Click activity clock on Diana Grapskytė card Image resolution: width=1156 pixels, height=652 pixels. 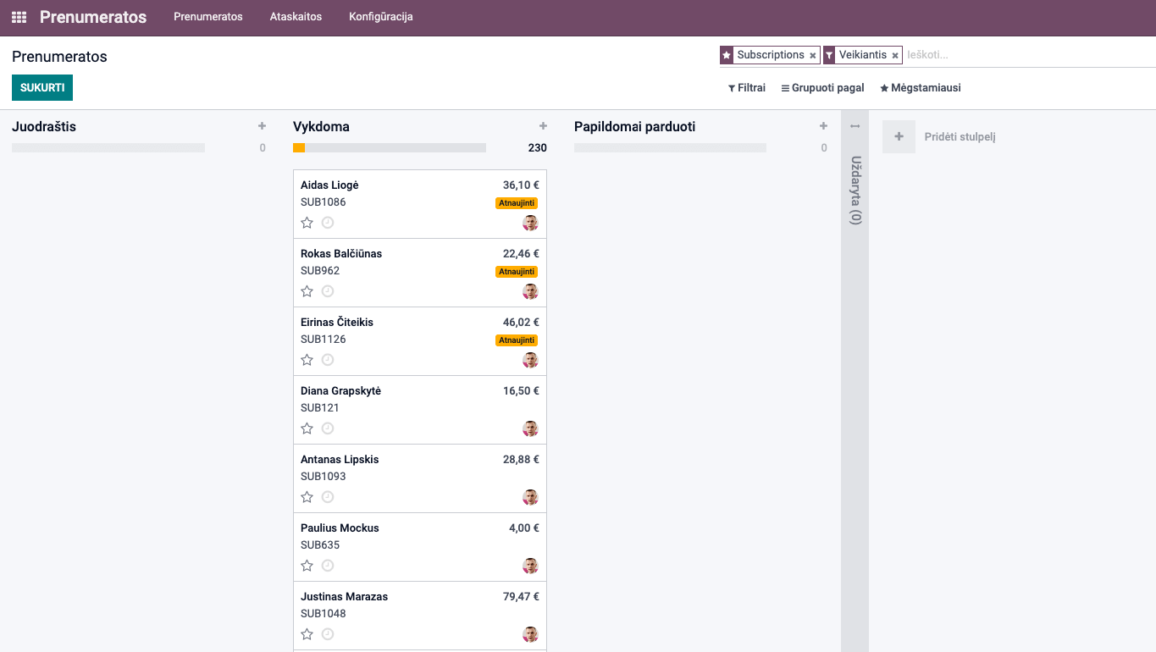click(x=328, y=428)
